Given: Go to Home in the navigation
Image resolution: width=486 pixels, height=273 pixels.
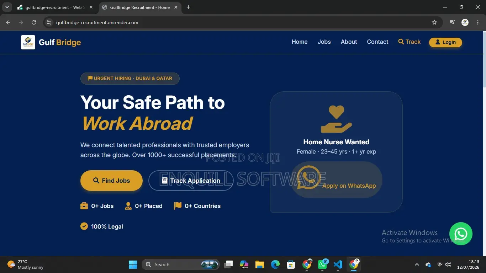Looking at the screenshot, I should (x=300, y=42).
